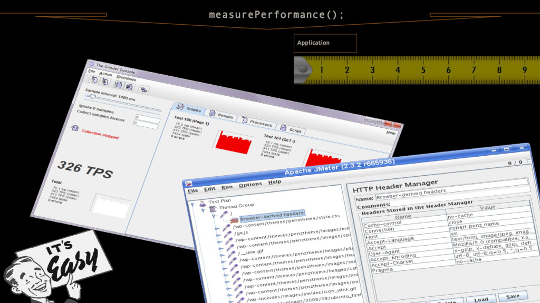The width and height of the screenshot is (540, 303).
Task: Click the Load button in Header Manager
Action: (x=481, y=299)
